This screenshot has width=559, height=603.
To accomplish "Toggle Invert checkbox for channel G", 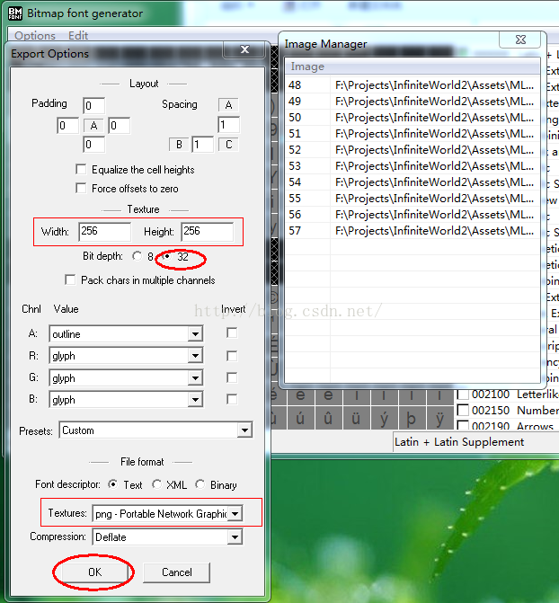I will (232, 377).
